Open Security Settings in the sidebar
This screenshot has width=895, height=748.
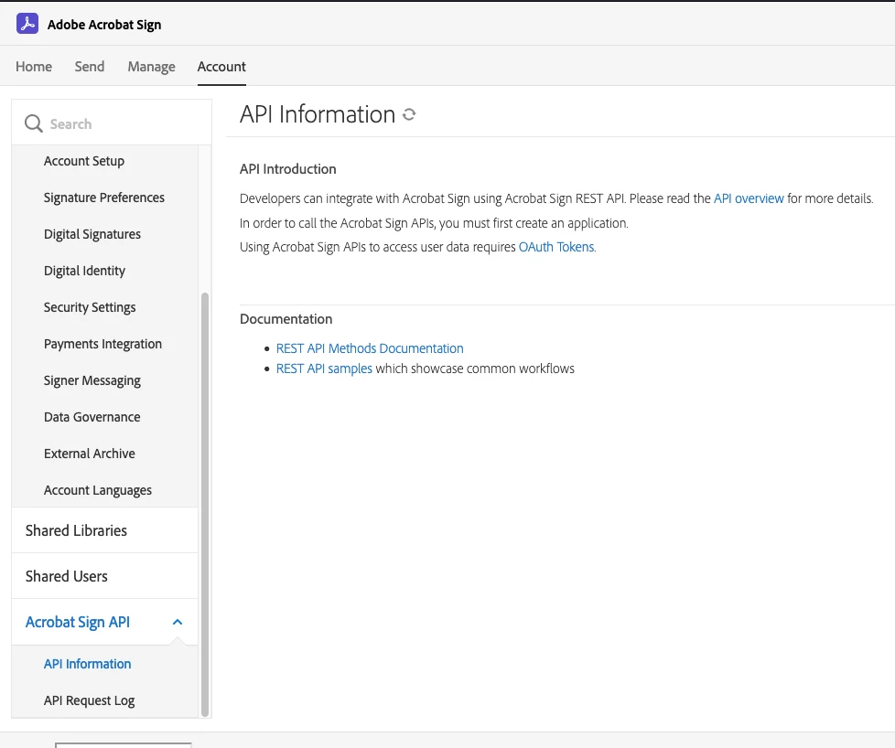(x=90, y=307)
